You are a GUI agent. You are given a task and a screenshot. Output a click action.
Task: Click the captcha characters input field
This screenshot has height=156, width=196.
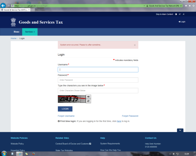pyautogui.click(x=98, y=91)
